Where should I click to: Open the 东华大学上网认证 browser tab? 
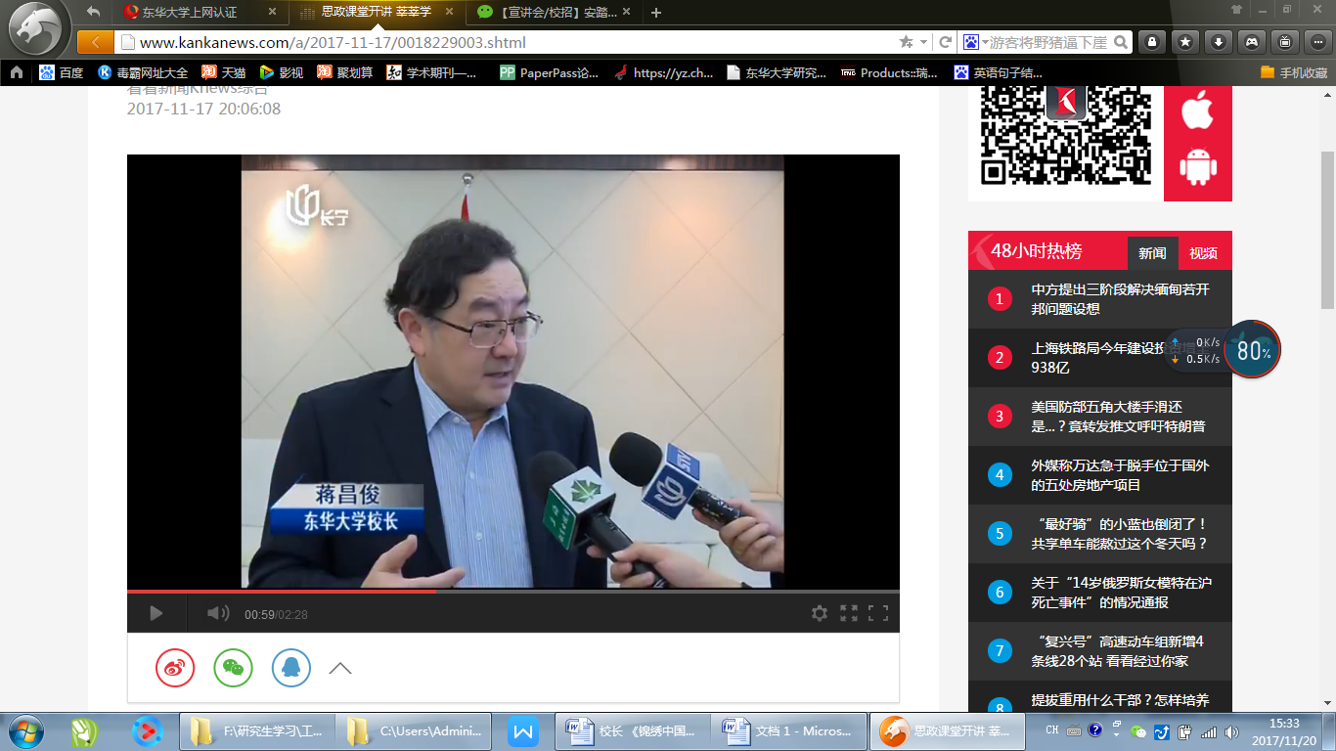pos(190,13)
